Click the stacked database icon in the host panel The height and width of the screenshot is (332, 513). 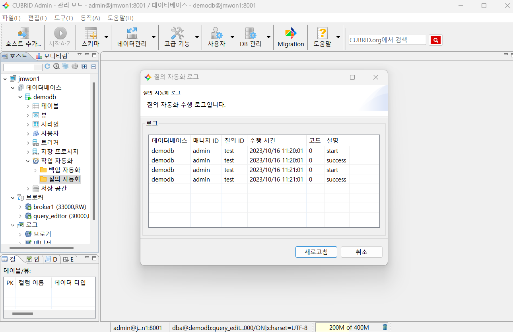pyautogui.click(x=65, y=66)
